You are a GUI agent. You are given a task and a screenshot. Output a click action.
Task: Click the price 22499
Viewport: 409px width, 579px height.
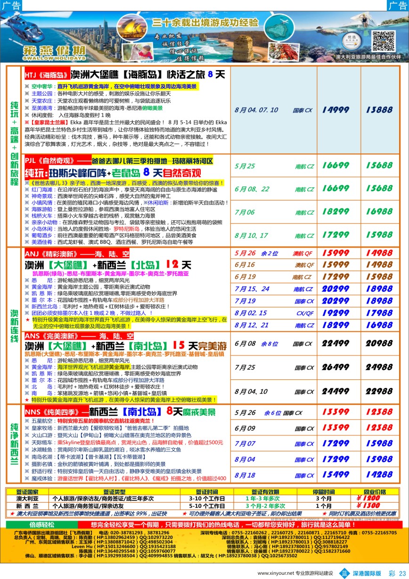[336, 344]
